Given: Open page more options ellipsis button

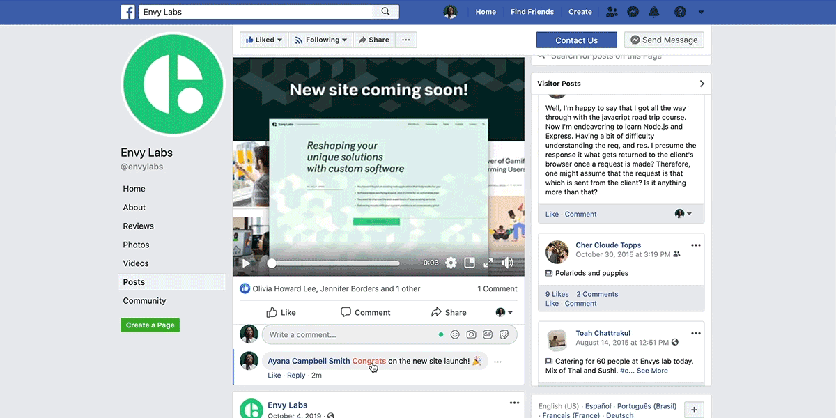Looking at the screenshot, I should 406,40.
